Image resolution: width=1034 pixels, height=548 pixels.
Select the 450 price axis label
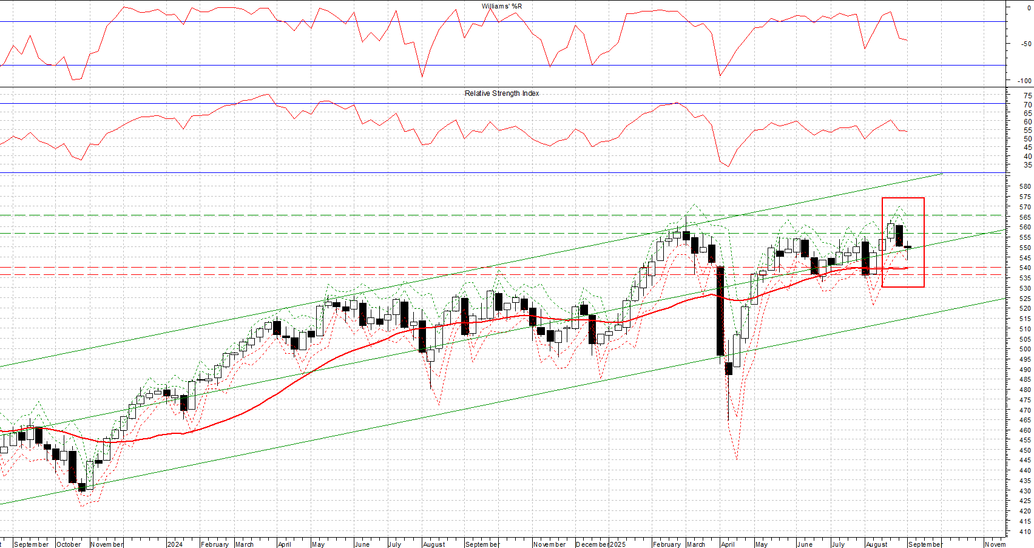pos(1026,450)
